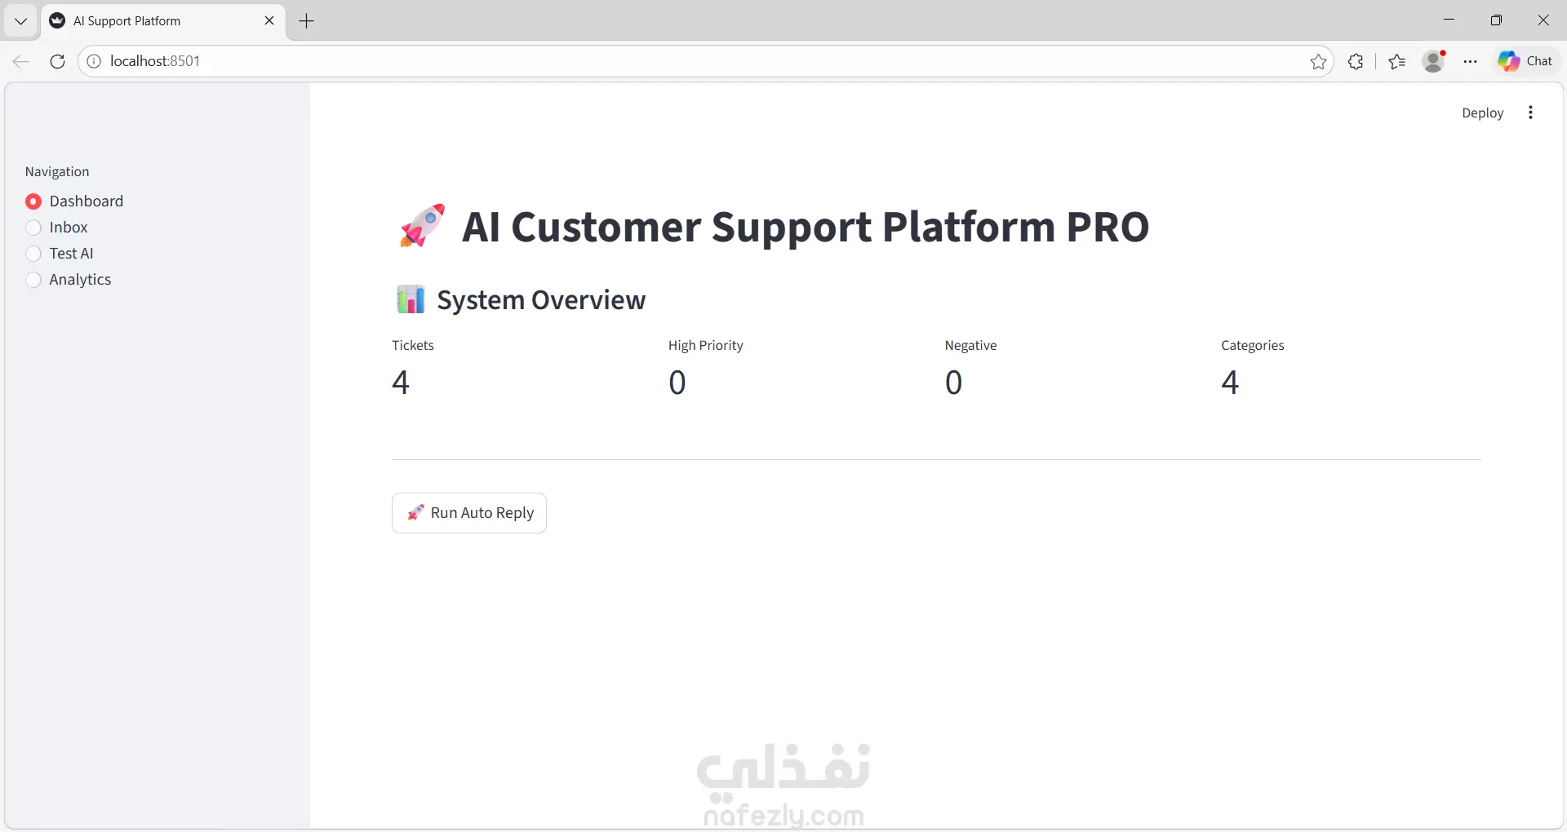Screen dimensions: 1567x832
Task: Bookmark page with the star icon
Action: pyautogui.click(x=1318, y=61)
